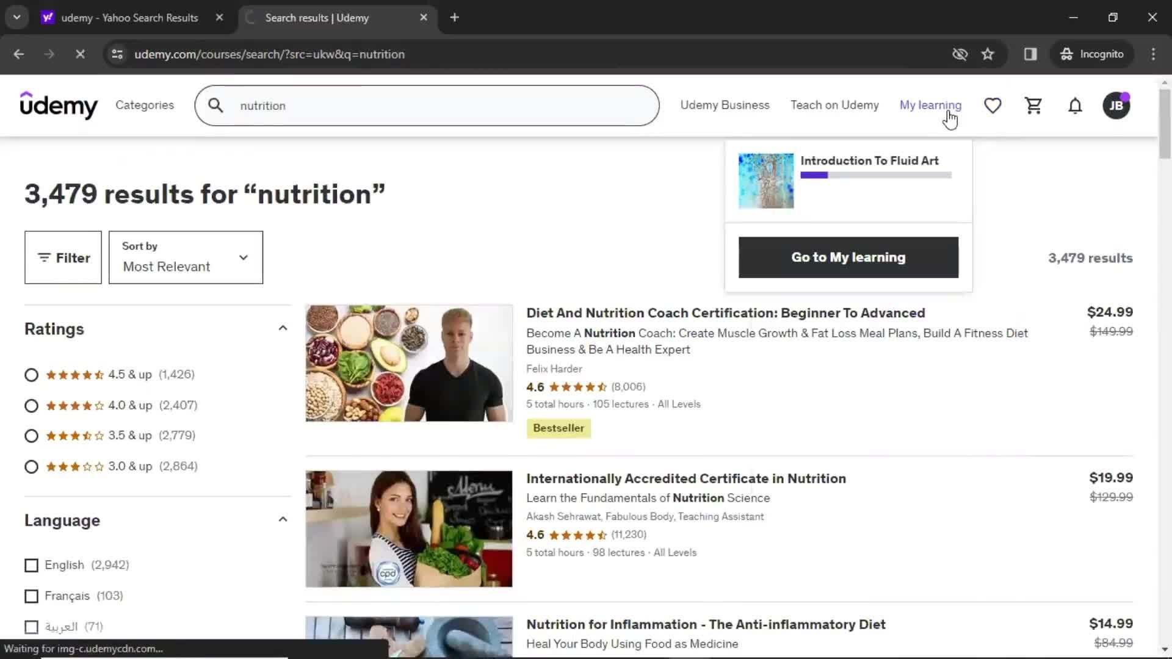This screenshot has height=659, width=1172.
Task: Click the user profile avatar icon
Action: point(1116,106)
